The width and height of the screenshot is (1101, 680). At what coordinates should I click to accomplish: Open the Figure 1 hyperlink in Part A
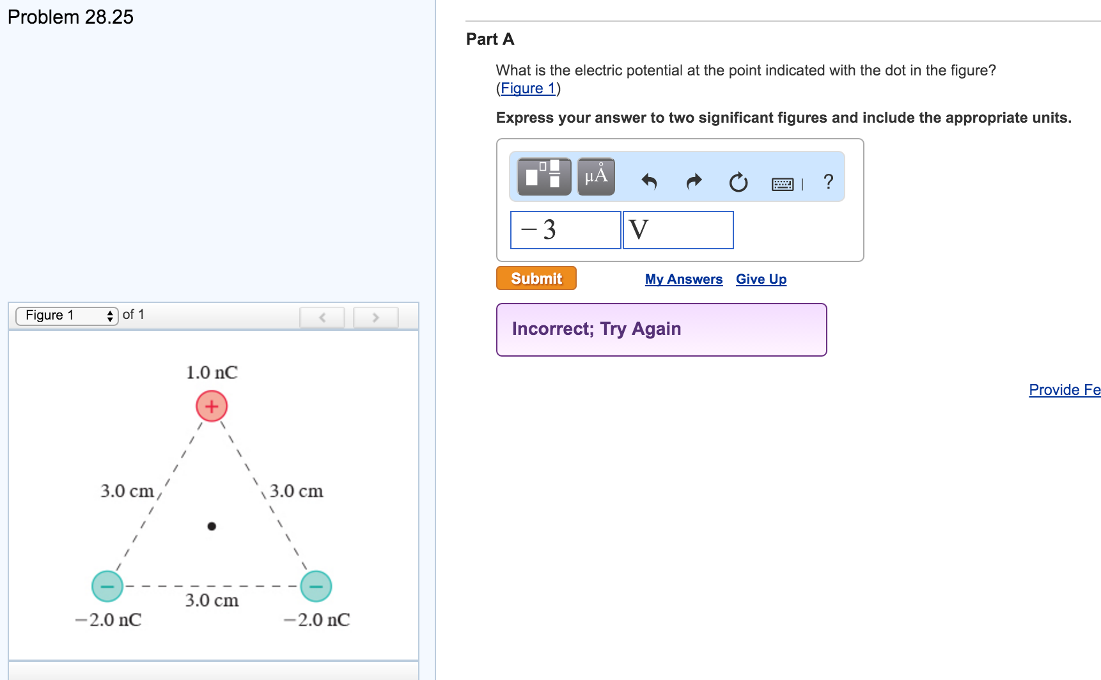click(528, 88)
